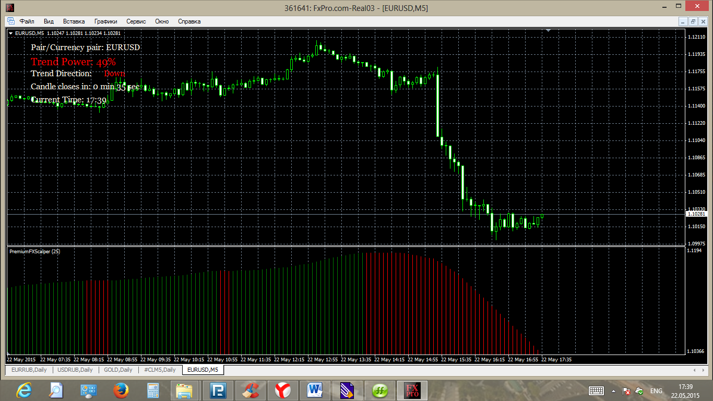713x401 pixels.
Task: Open the Calculator taskbar icon
Action: [x=153, y=390]
